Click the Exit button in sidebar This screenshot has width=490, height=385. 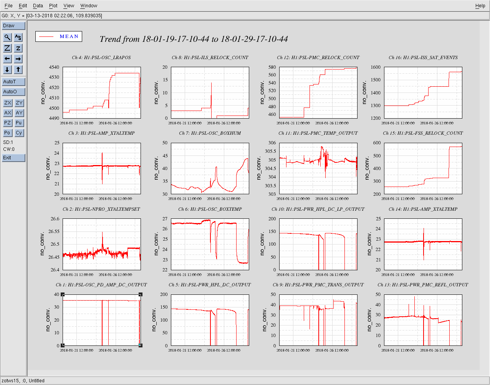pyautogui.click(x=13, y=158)
